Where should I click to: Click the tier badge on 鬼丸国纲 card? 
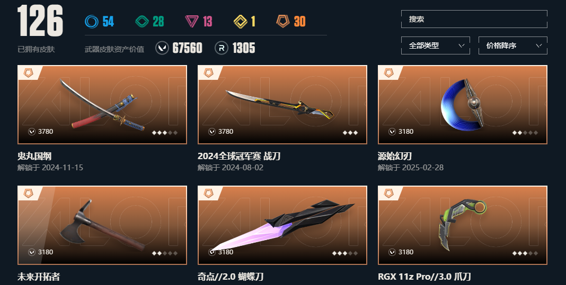tap(28, 73)
